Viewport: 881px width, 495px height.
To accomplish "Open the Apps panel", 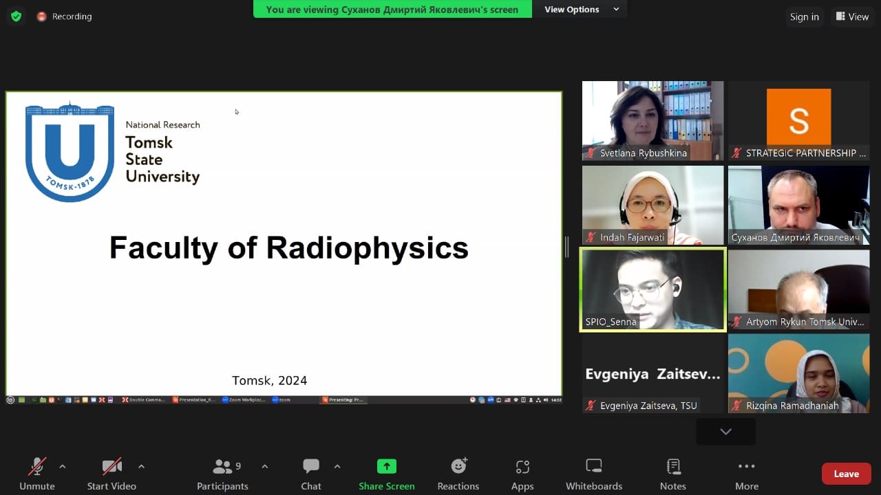I will pyautogui.click(x=522, y=473).
